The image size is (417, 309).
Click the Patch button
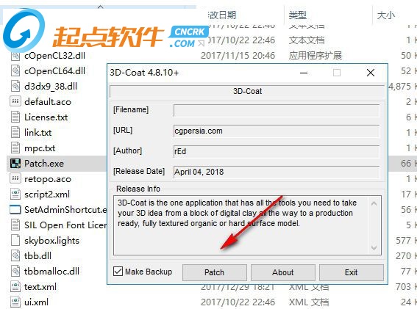click(x=214, y=272)
